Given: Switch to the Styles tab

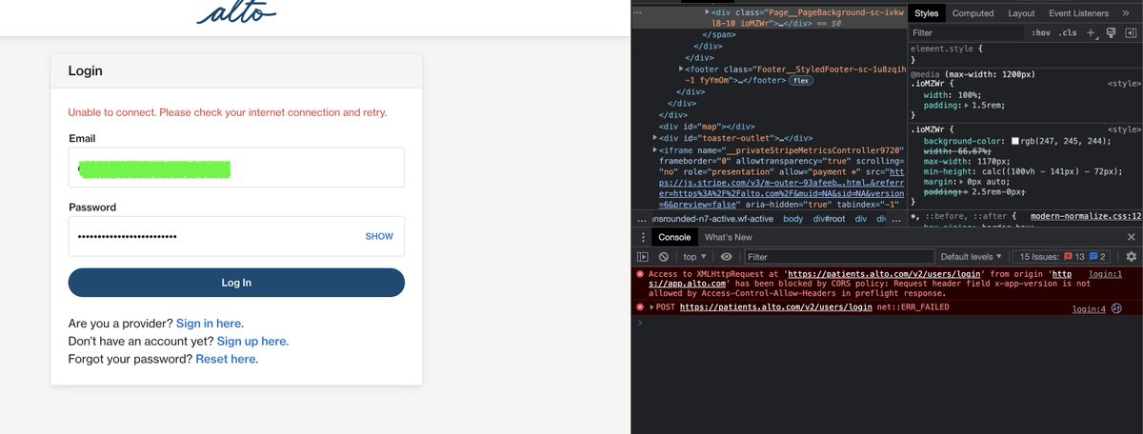Looking at the screenshot, I should tap(927, 13).
